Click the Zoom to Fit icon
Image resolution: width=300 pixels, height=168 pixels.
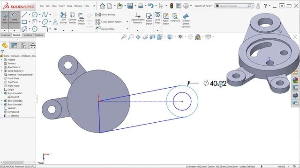click(x=124, y=37)
